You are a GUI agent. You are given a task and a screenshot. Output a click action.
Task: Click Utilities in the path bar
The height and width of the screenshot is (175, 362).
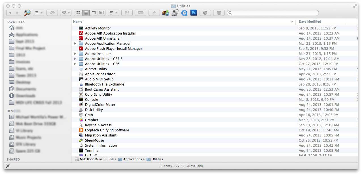click(x=155, y=159)
